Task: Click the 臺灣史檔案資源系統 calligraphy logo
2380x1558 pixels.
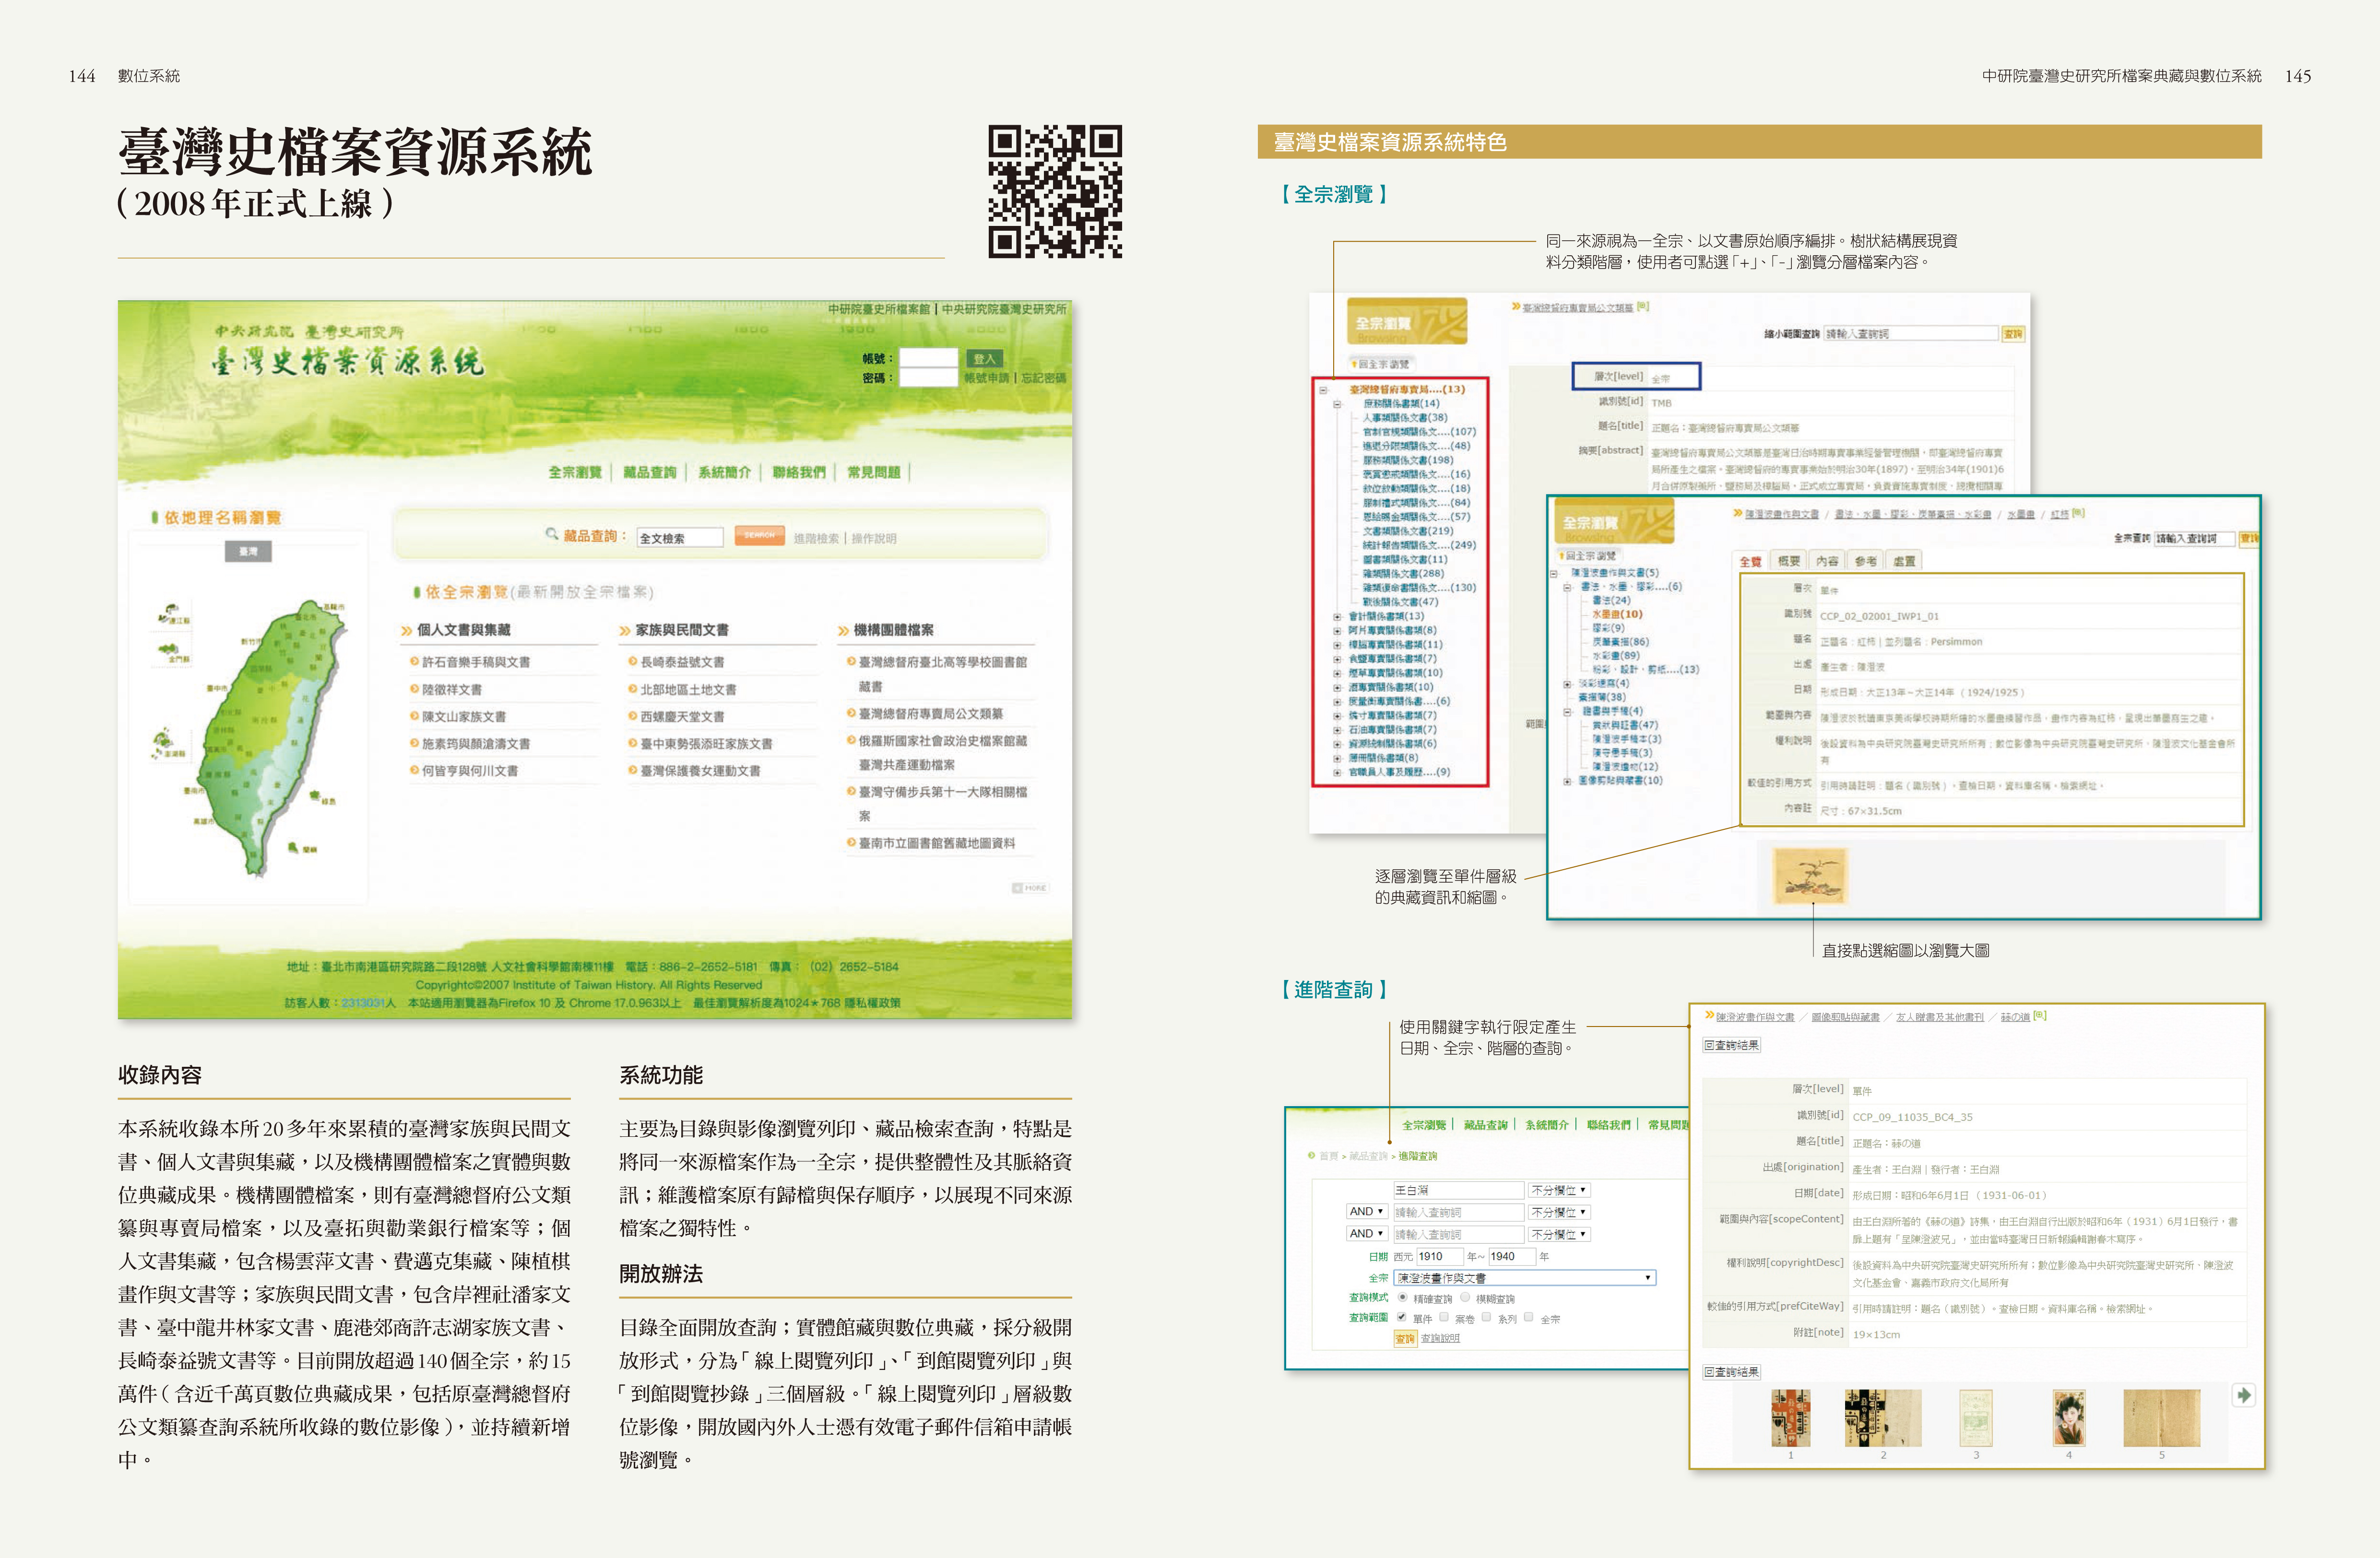Action: point(347,361)
